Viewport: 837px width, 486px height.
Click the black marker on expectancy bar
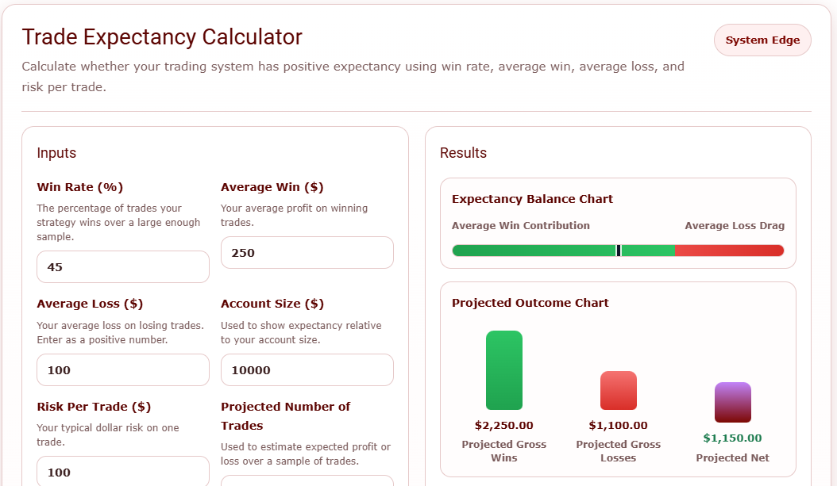pyautogui.click(x=619, y=251)
